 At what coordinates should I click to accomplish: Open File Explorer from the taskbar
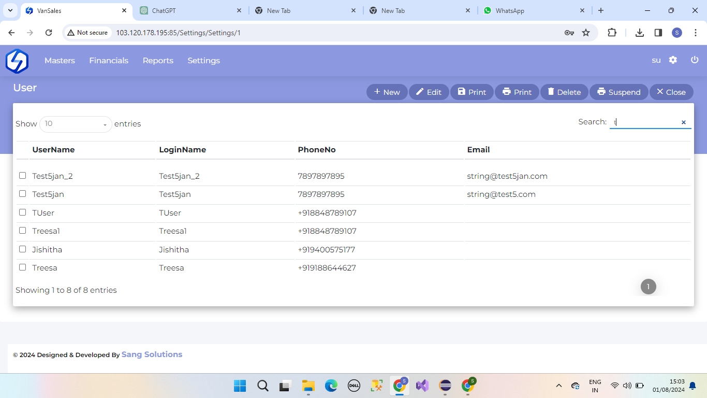point(308,386)
